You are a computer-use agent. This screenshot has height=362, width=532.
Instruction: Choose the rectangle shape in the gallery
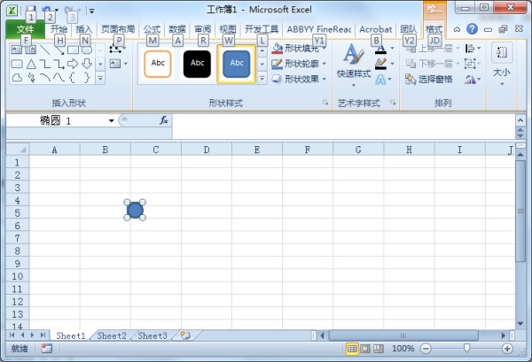click(x=73, y=50)
